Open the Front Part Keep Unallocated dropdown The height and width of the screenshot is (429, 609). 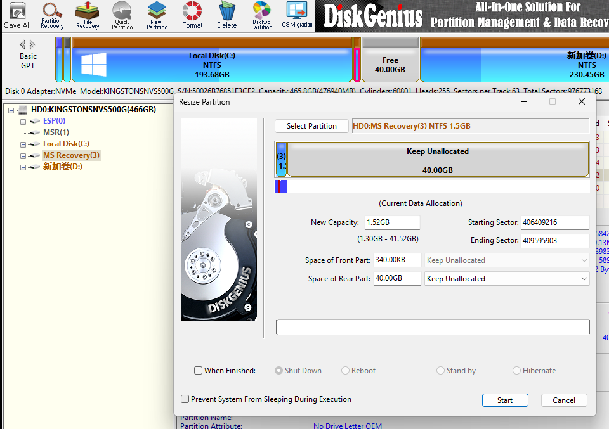pyautogui.click(x=507, y=260)
